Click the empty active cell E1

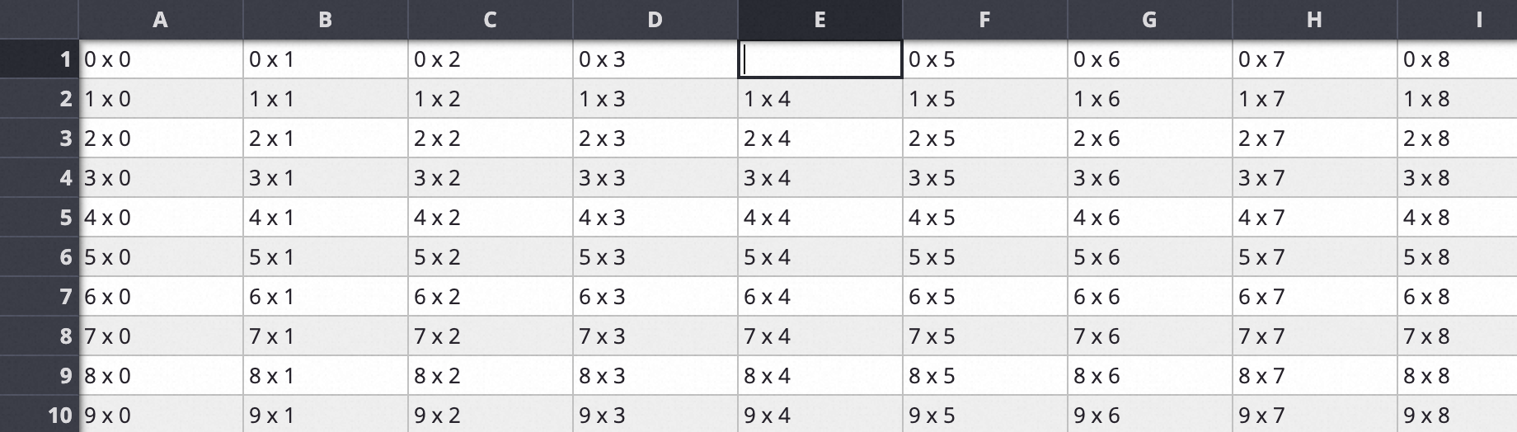(x=820, y=59)
